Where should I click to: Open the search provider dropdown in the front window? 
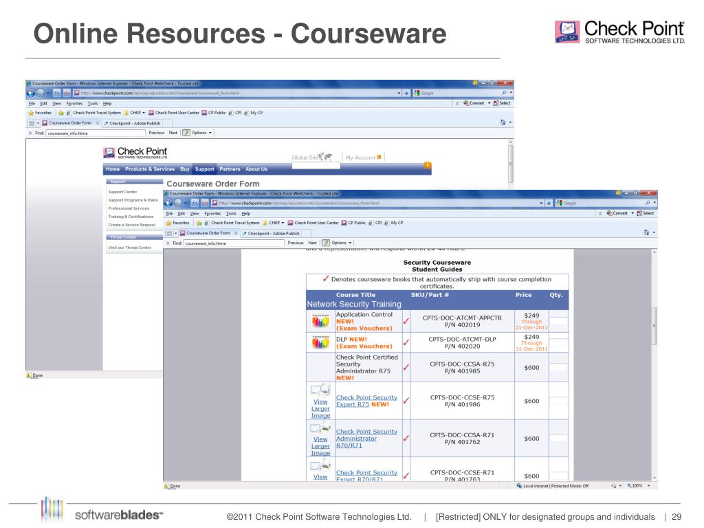coord(654,203)
